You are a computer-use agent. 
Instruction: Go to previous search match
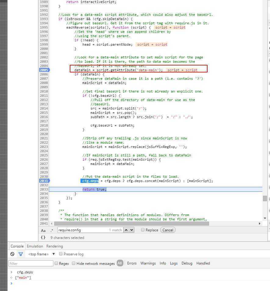126,230
